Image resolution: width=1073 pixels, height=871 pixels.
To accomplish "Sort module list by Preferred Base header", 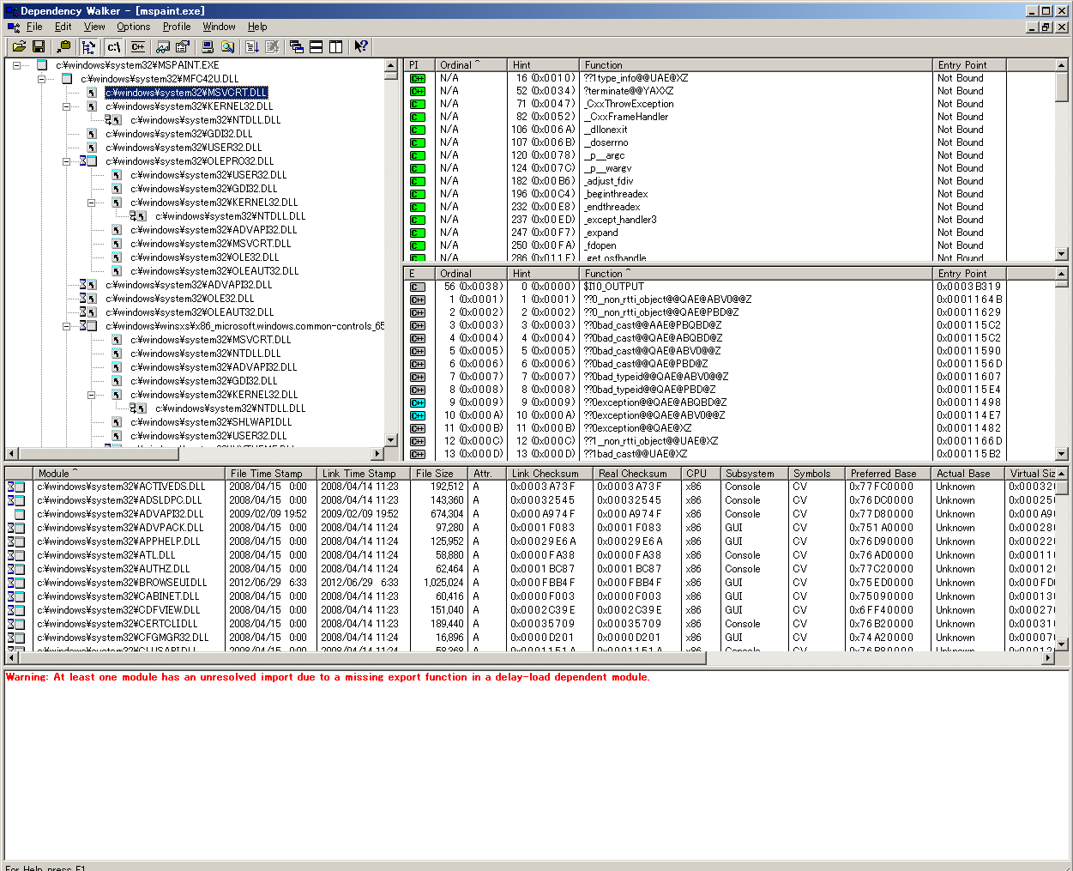I will 887,474.
